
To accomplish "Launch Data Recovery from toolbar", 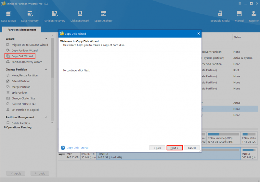I will 30,16.
